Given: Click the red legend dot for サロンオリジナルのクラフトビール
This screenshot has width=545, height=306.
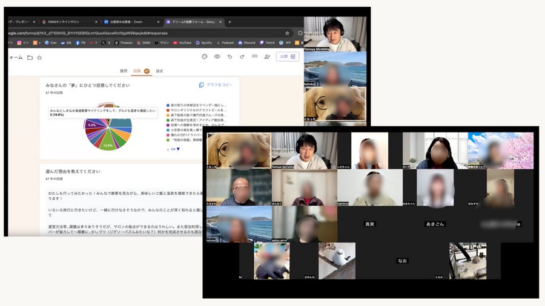Looking at the screenshot, I should (x=168, y=110).
